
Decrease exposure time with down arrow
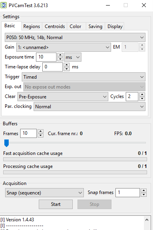[x=60, y=59]
